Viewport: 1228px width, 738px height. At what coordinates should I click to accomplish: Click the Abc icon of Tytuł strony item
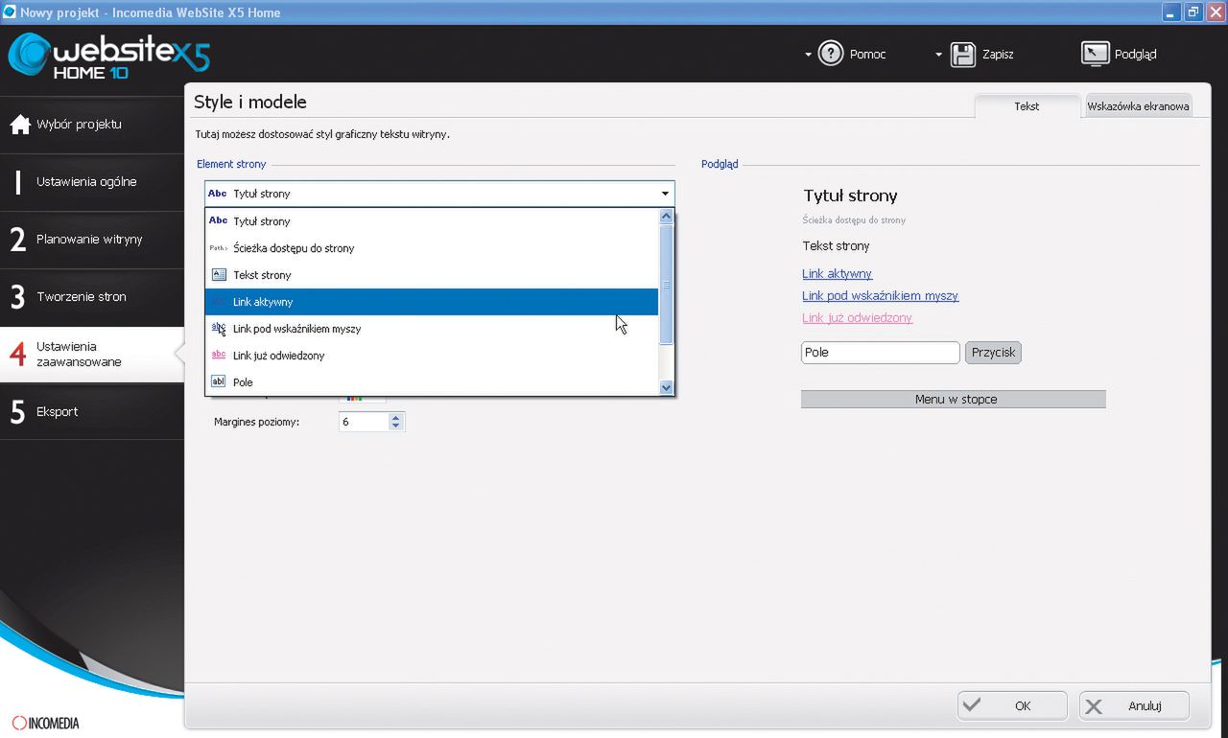click(x=218, y=220)
